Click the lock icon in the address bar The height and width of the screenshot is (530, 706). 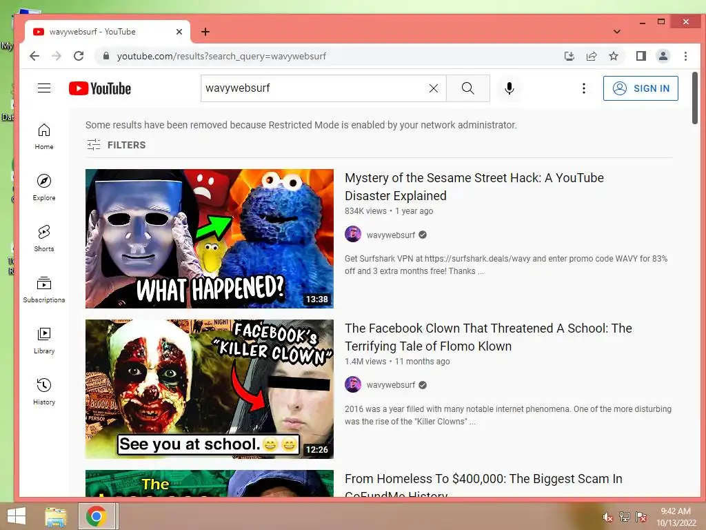[106, 56]
